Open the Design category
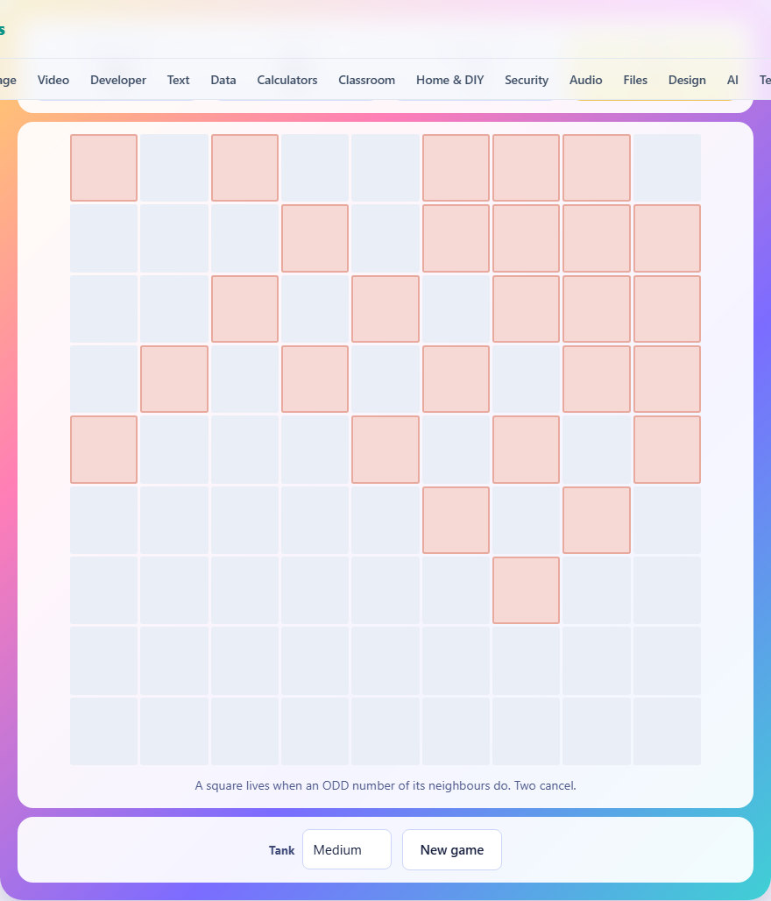 [x=687, y=80]
